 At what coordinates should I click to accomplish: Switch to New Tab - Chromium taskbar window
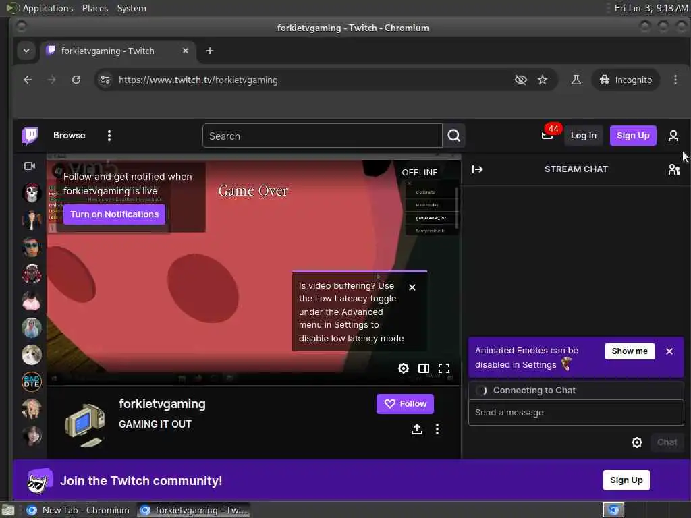[78, 510]
